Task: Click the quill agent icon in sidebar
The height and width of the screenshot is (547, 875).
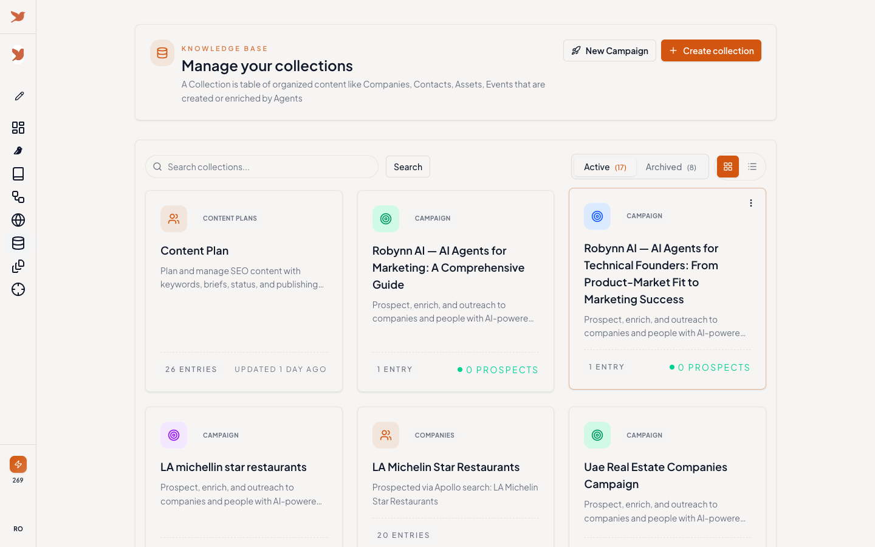Action: [18, 151]
